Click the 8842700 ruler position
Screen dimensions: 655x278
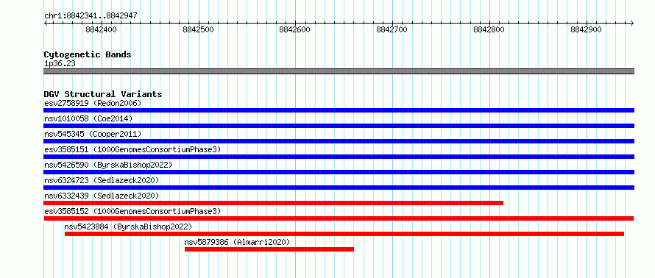[x=392, y=29]
